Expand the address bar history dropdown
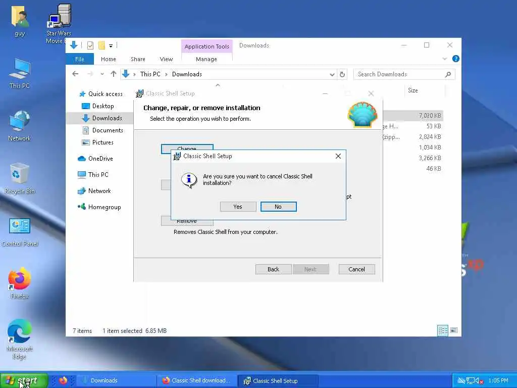517x388 pixels. [332, 75]
